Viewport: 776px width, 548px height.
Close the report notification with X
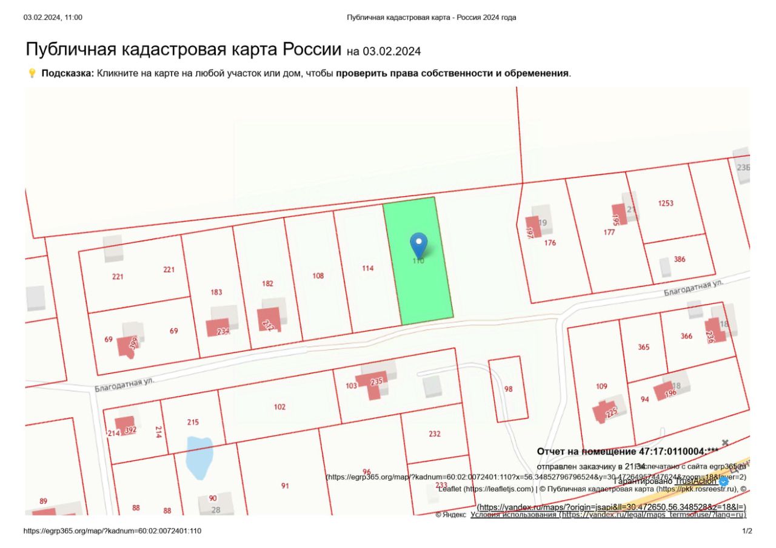(725, 443)
